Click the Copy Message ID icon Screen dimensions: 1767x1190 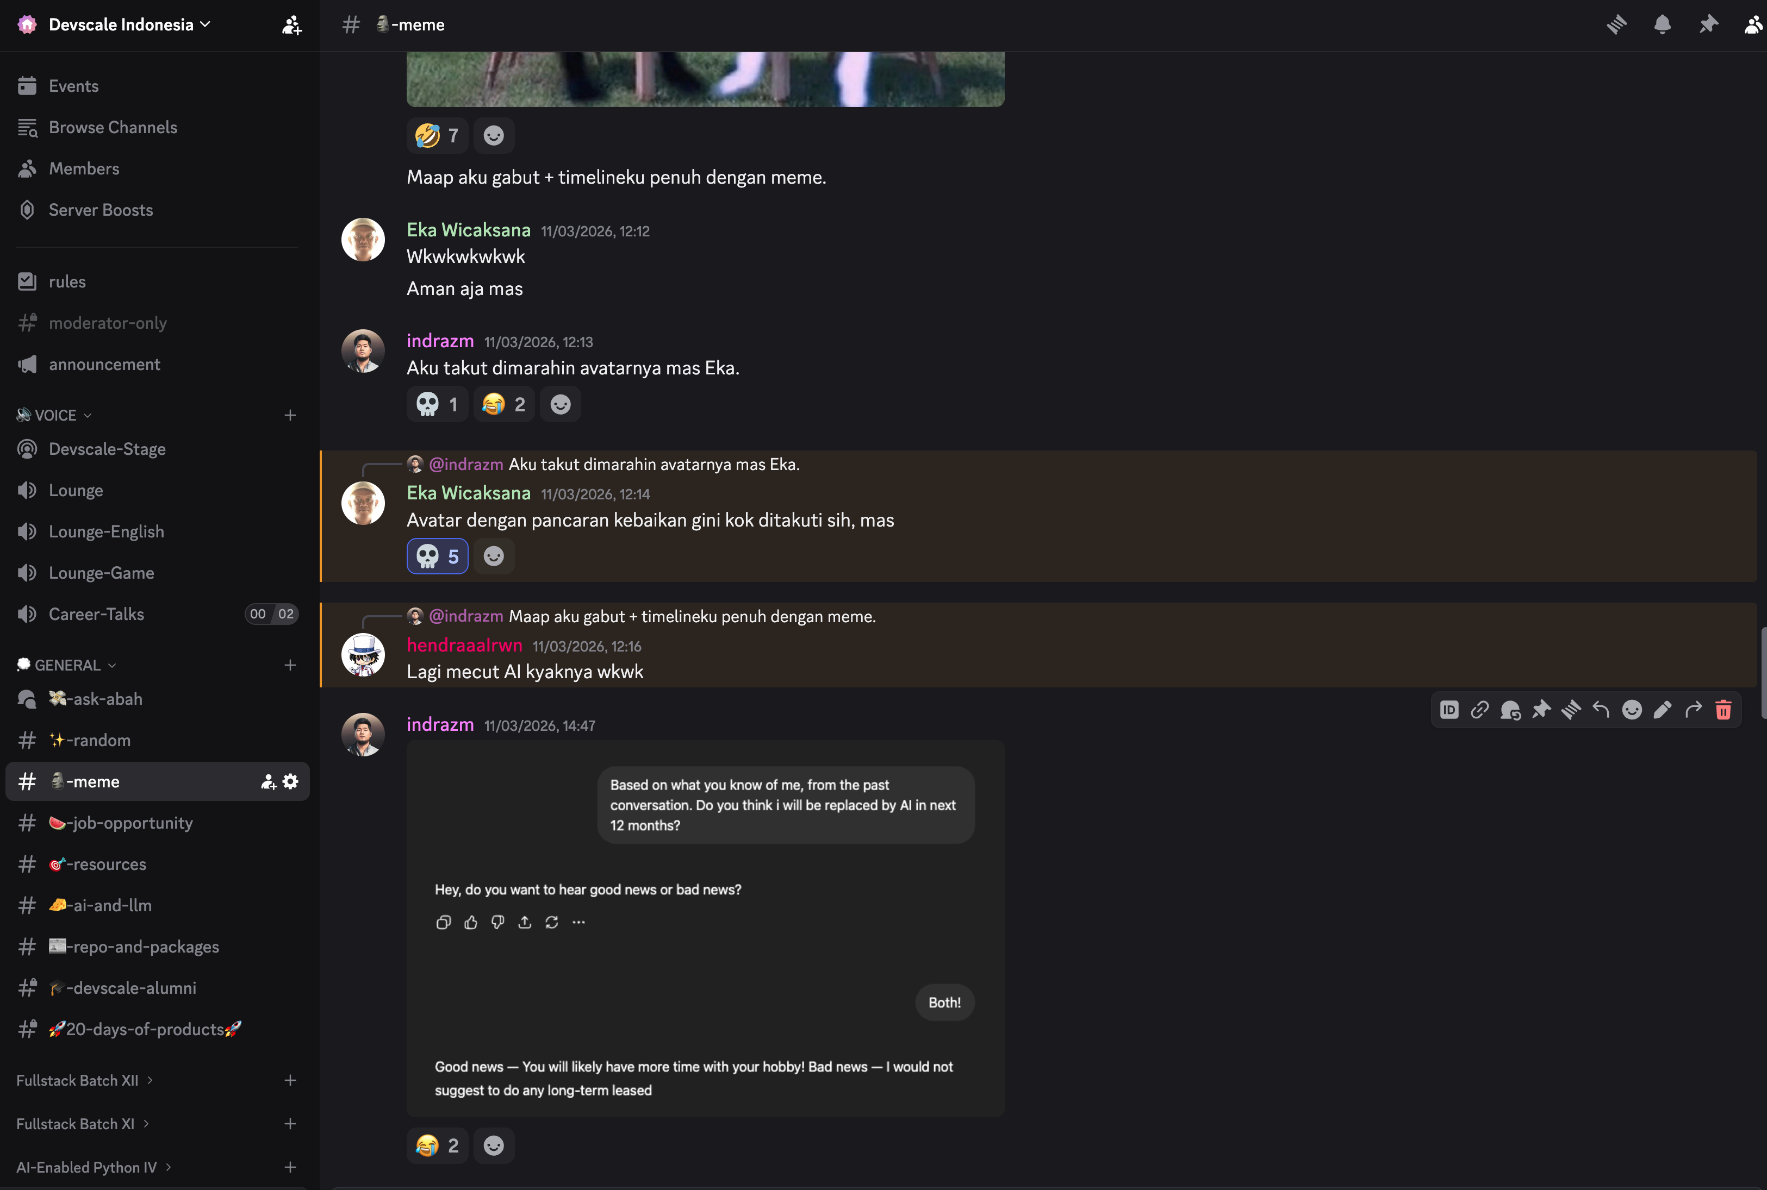1449,710
